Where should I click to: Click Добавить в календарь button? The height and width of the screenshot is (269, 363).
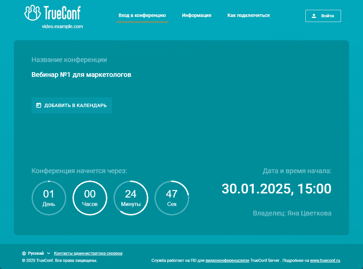pos(72,105)
